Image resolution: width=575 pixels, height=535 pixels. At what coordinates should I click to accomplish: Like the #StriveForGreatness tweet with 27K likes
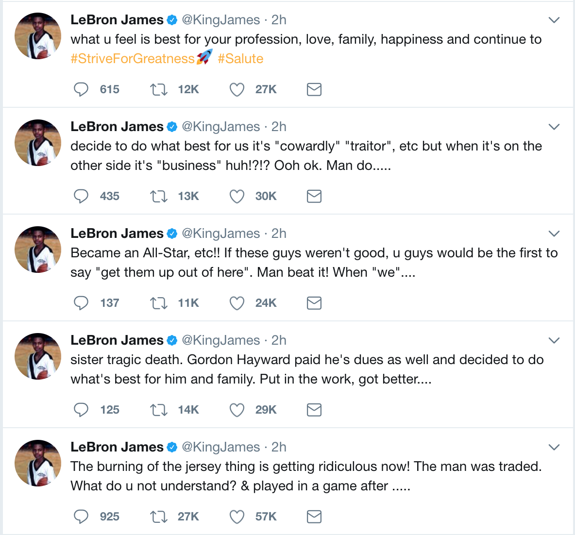point(237,89)
